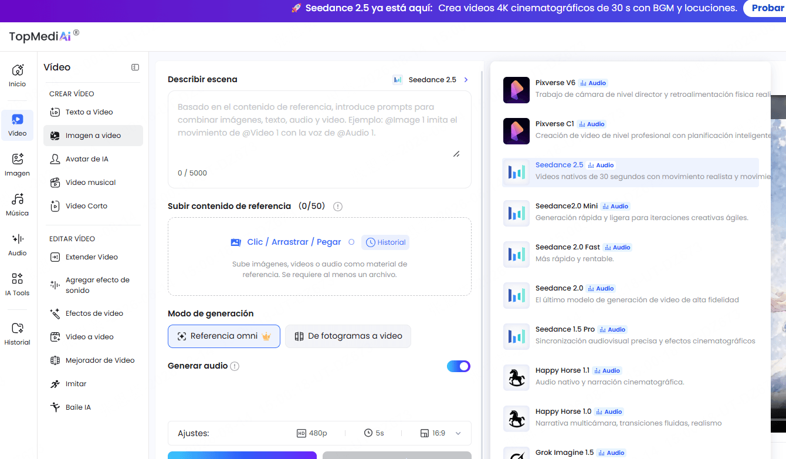Viewport: 786px width, 459px height.
Task: Open Video a video
Action: pyautogui.click(x=93, y=337)
